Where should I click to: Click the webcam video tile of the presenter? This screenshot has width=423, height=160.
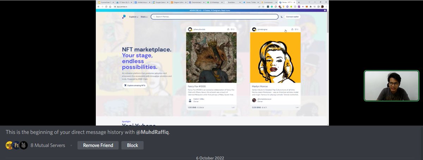[x=391, y=86]
